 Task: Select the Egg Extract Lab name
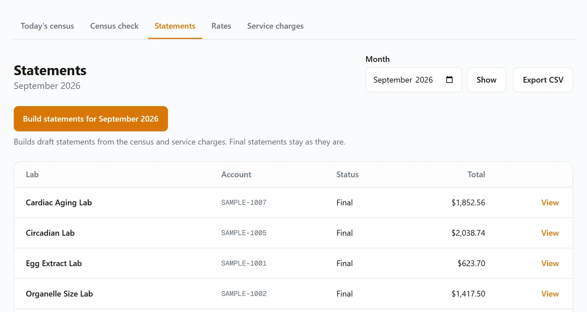point(54,264)
